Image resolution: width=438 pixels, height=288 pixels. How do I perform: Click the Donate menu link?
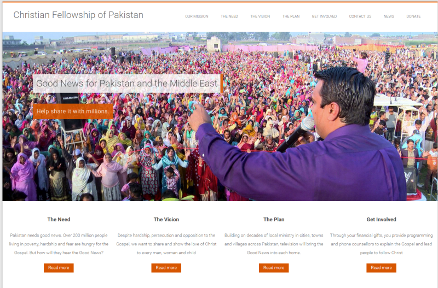(x=413, y=16)
